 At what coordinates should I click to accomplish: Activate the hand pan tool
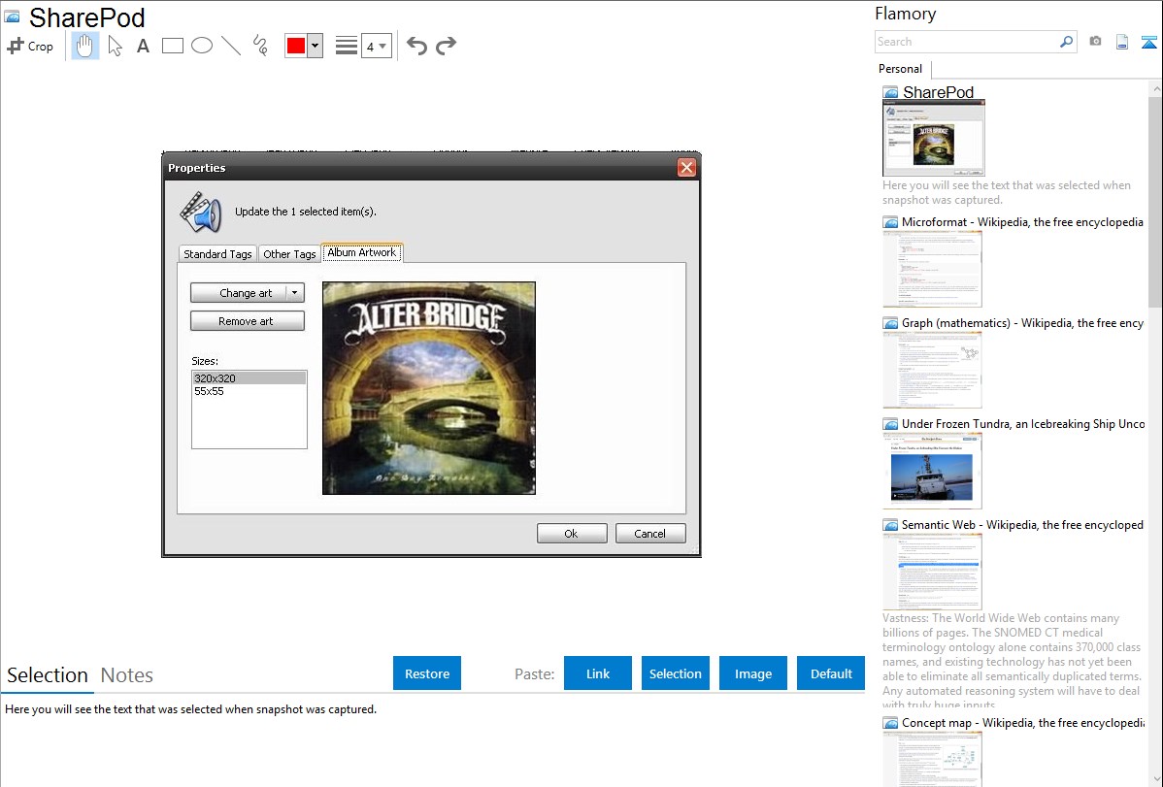pyautogui.click(x=85, y=46)
